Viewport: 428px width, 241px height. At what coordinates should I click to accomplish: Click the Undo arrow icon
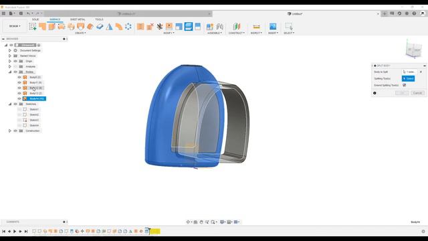point(28,13)
